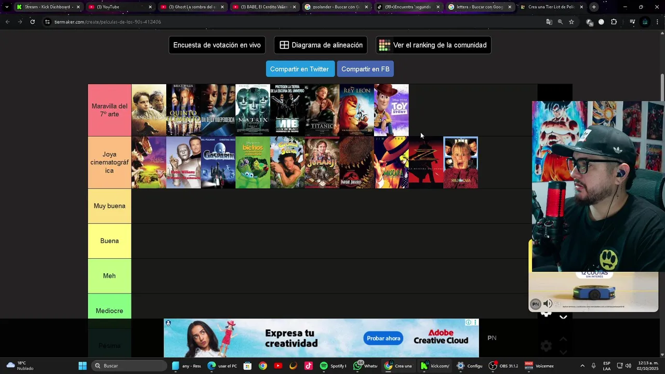Open Spotify from the taskbar
Screen dimensions: 665x374
332,366
